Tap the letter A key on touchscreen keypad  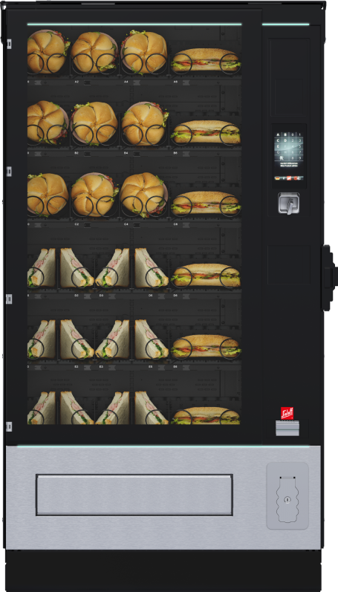click(278, 134)
